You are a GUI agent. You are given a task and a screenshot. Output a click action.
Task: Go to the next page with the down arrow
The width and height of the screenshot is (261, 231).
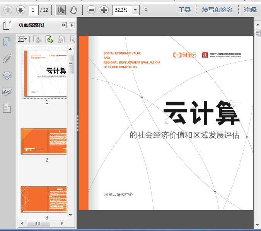click(20, 10)
